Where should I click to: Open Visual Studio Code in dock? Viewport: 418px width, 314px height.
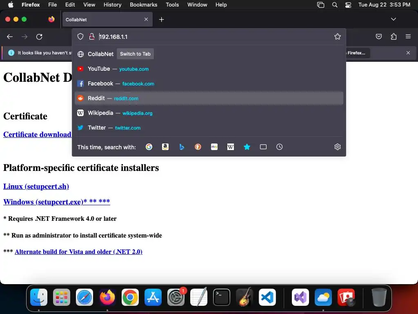(267, 297)
